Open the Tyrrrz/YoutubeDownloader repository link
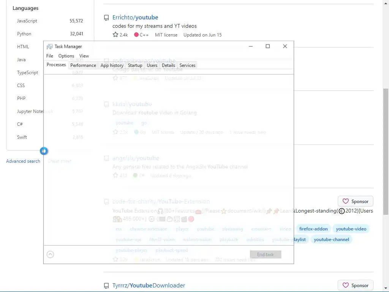The height and width of the screenshot is (292, 389). click(149, 286)
